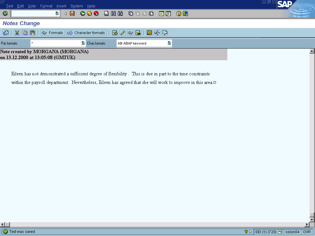This screenshot has height=236, width=315.
Task: Click the speech bubble comment icon
Action: tap(165, 33)
